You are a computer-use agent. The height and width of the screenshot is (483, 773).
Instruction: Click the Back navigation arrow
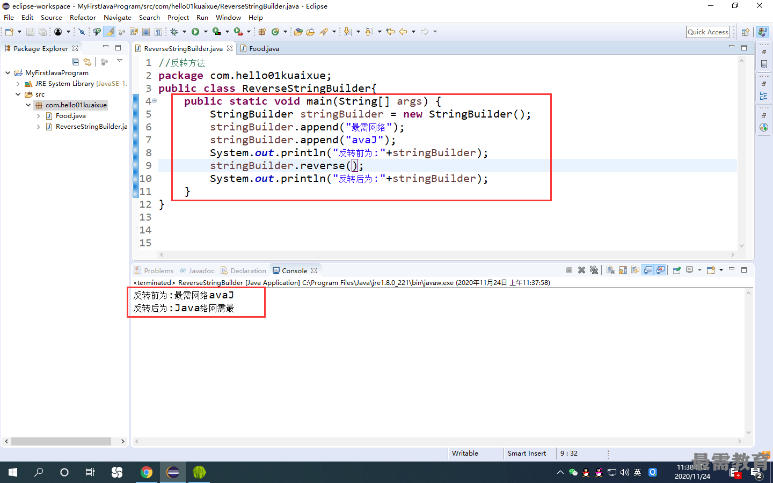[x=403, y=32]
